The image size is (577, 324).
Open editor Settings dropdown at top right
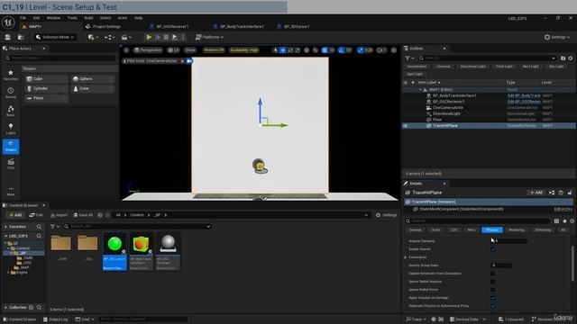pos(557,37)
